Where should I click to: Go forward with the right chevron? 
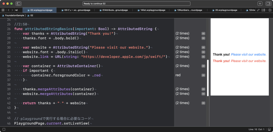click(x=12, y=10)
